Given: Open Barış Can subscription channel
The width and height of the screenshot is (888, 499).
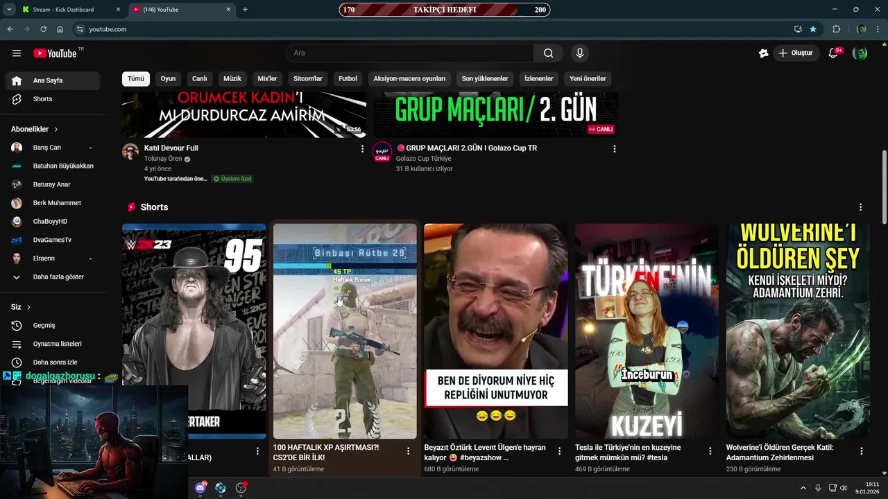Looking at the screenshot, I should coord(53,148).
